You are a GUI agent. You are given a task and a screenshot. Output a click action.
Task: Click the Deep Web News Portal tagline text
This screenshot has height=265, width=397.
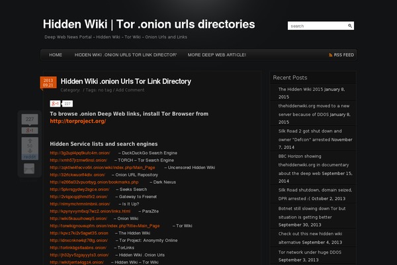(116, 37)
